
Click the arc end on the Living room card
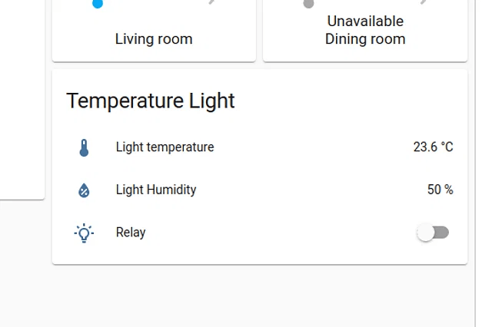point(211,2)
